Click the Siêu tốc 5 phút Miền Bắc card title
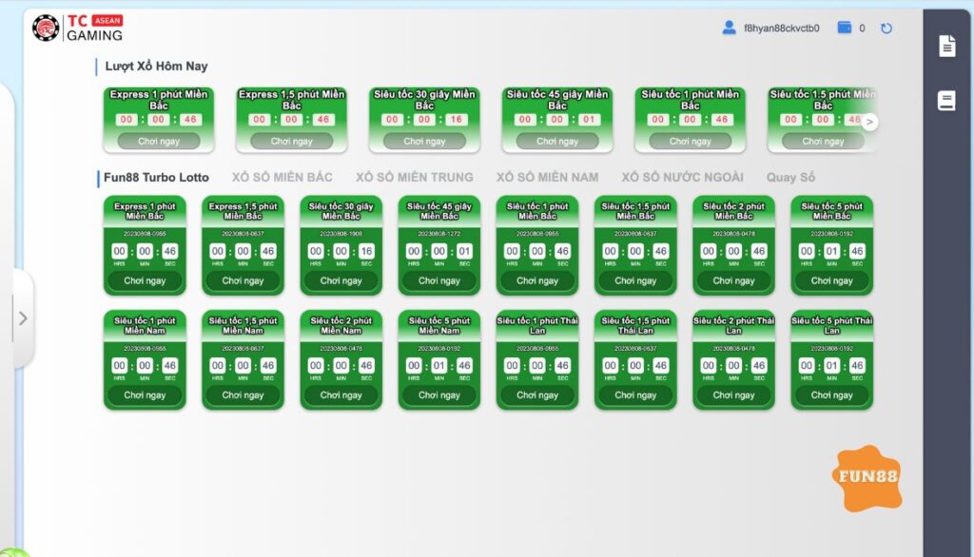 click(x=831, y=211)
